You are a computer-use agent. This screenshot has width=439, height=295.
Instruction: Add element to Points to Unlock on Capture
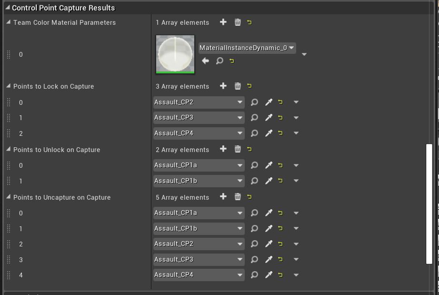click(223, 149)
